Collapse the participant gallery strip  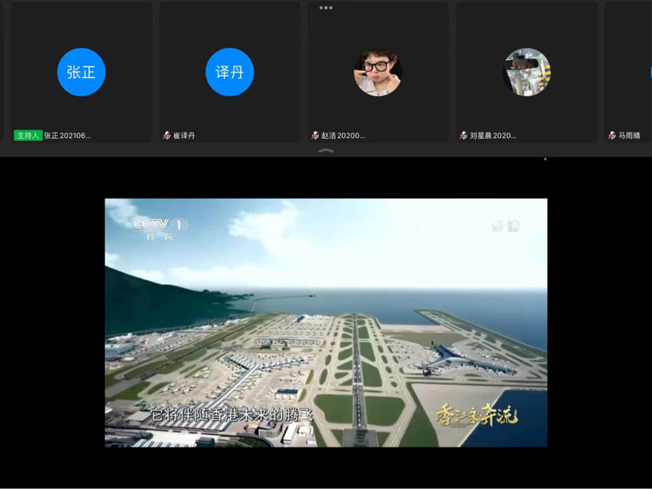coord(326,151)
